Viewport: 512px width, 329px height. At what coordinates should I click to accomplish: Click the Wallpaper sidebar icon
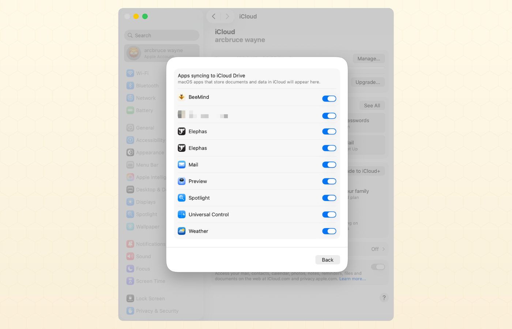click(130, 227)
